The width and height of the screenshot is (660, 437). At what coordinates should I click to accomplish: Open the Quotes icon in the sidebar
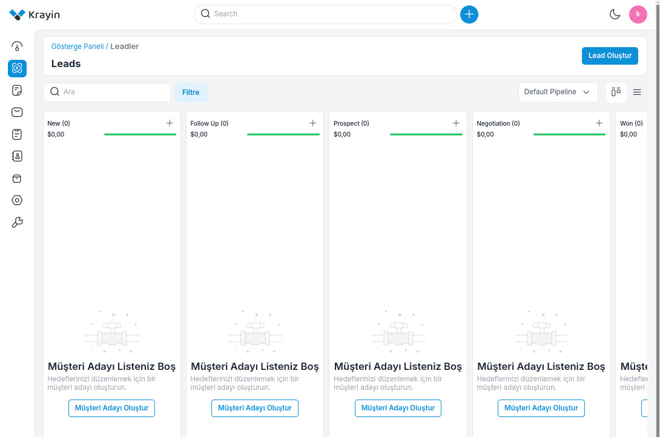17,91
